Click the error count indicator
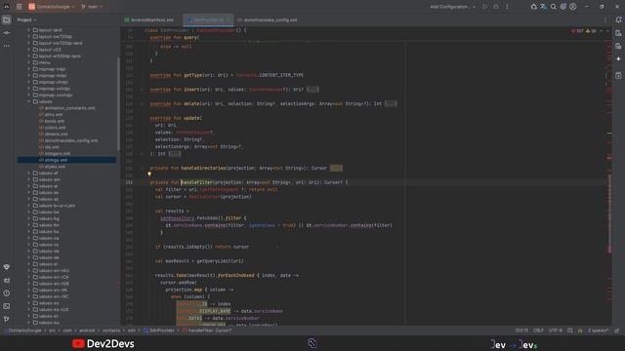Screen dimensions: 625x351 tap(577, 30)
